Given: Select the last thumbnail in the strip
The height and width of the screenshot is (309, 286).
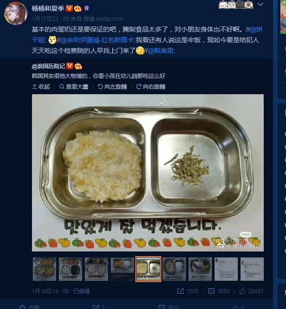Looking at the screenshot, I should pos(252,269).
